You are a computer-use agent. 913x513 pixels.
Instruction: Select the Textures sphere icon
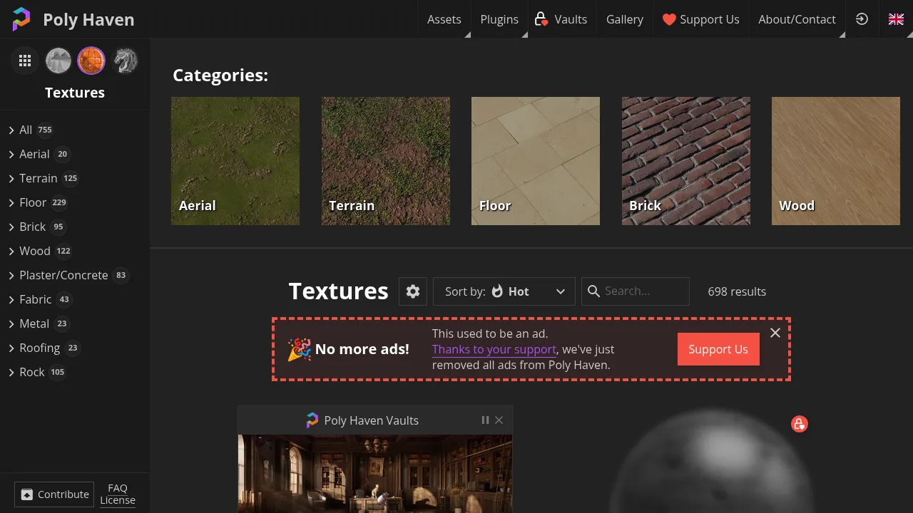[91, 61]
